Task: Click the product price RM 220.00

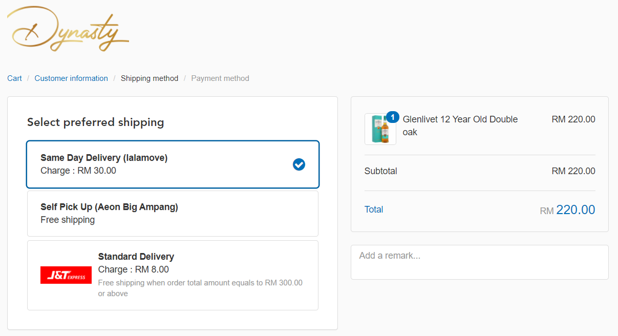Action: tap(573, 119)
